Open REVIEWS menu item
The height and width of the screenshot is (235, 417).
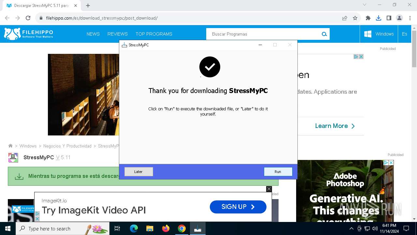[x=118, y=34]
